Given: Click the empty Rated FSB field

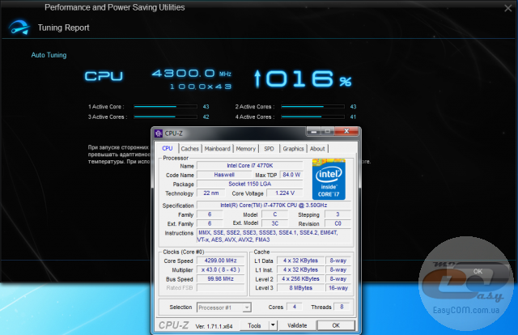Looking at the screenshot, I should [x=220, y=288].
